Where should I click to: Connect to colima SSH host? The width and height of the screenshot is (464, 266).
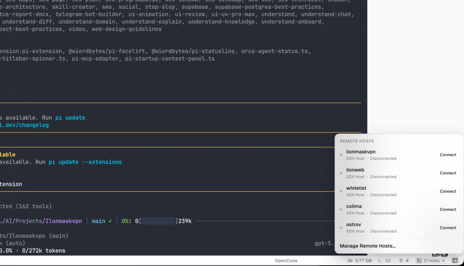click(x=448, y=209)
